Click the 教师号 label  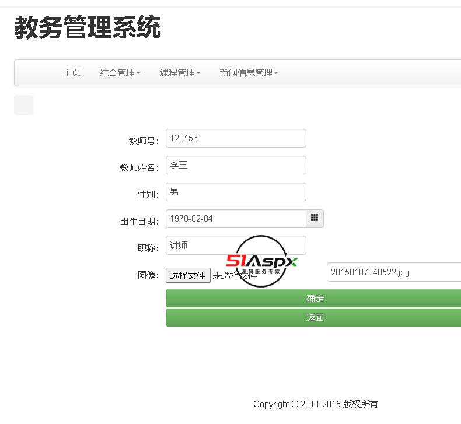tap(144, 141)
